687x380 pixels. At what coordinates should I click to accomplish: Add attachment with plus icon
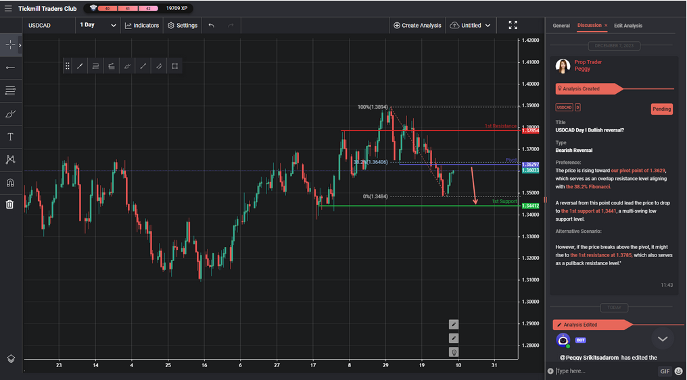tap(550, 371)
